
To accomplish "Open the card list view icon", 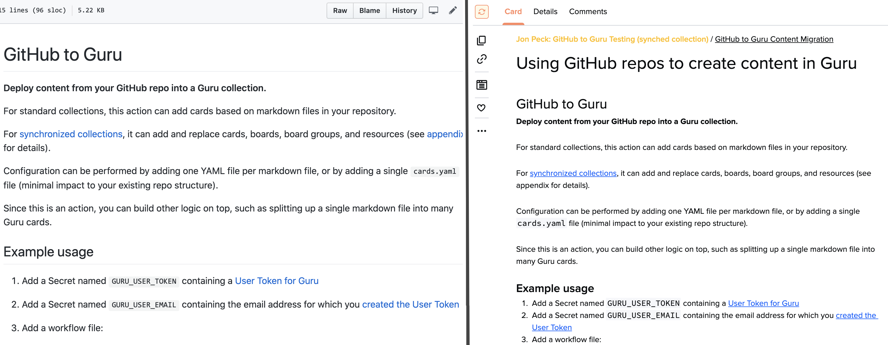I will pyautogui.click(x=482, y=85).
